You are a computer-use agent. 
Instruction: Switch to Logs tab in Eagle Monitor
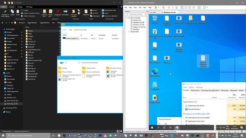pyautogui.click(x=70, y=30)
